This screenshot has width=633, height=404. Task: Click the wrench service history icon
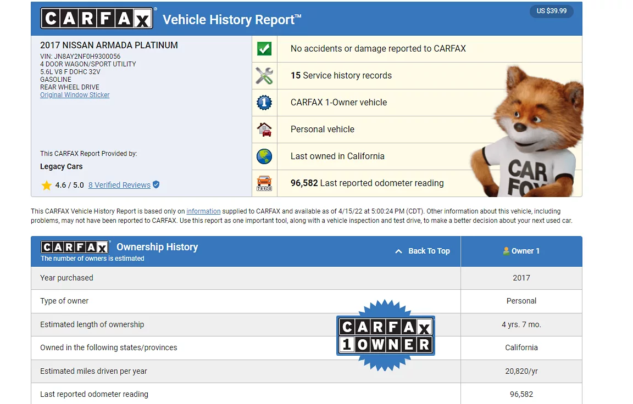pos(264,76)
